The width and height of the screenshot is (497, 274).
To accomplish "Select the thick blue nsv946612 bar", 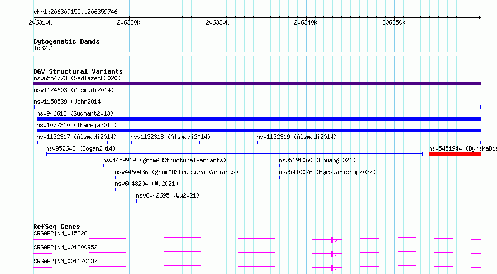I will click(x=259, y=119).
